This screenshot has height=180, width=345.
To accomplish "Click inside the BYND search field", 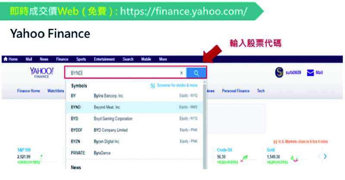I will (x=125, y=73).
